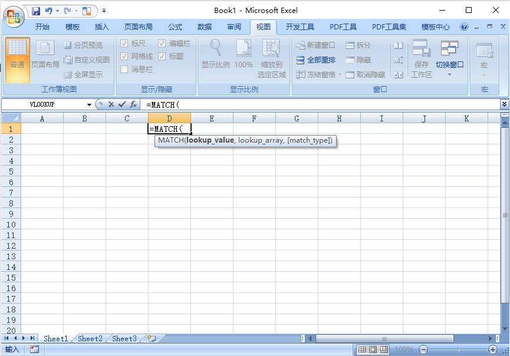
Task: Hide (隐藏) the current window
Action: (358, 60)
